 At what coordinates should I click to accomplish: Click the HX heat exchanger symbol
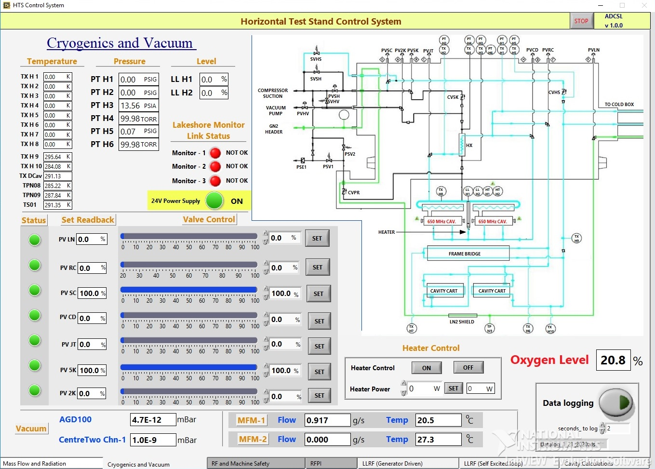(462, 144)
